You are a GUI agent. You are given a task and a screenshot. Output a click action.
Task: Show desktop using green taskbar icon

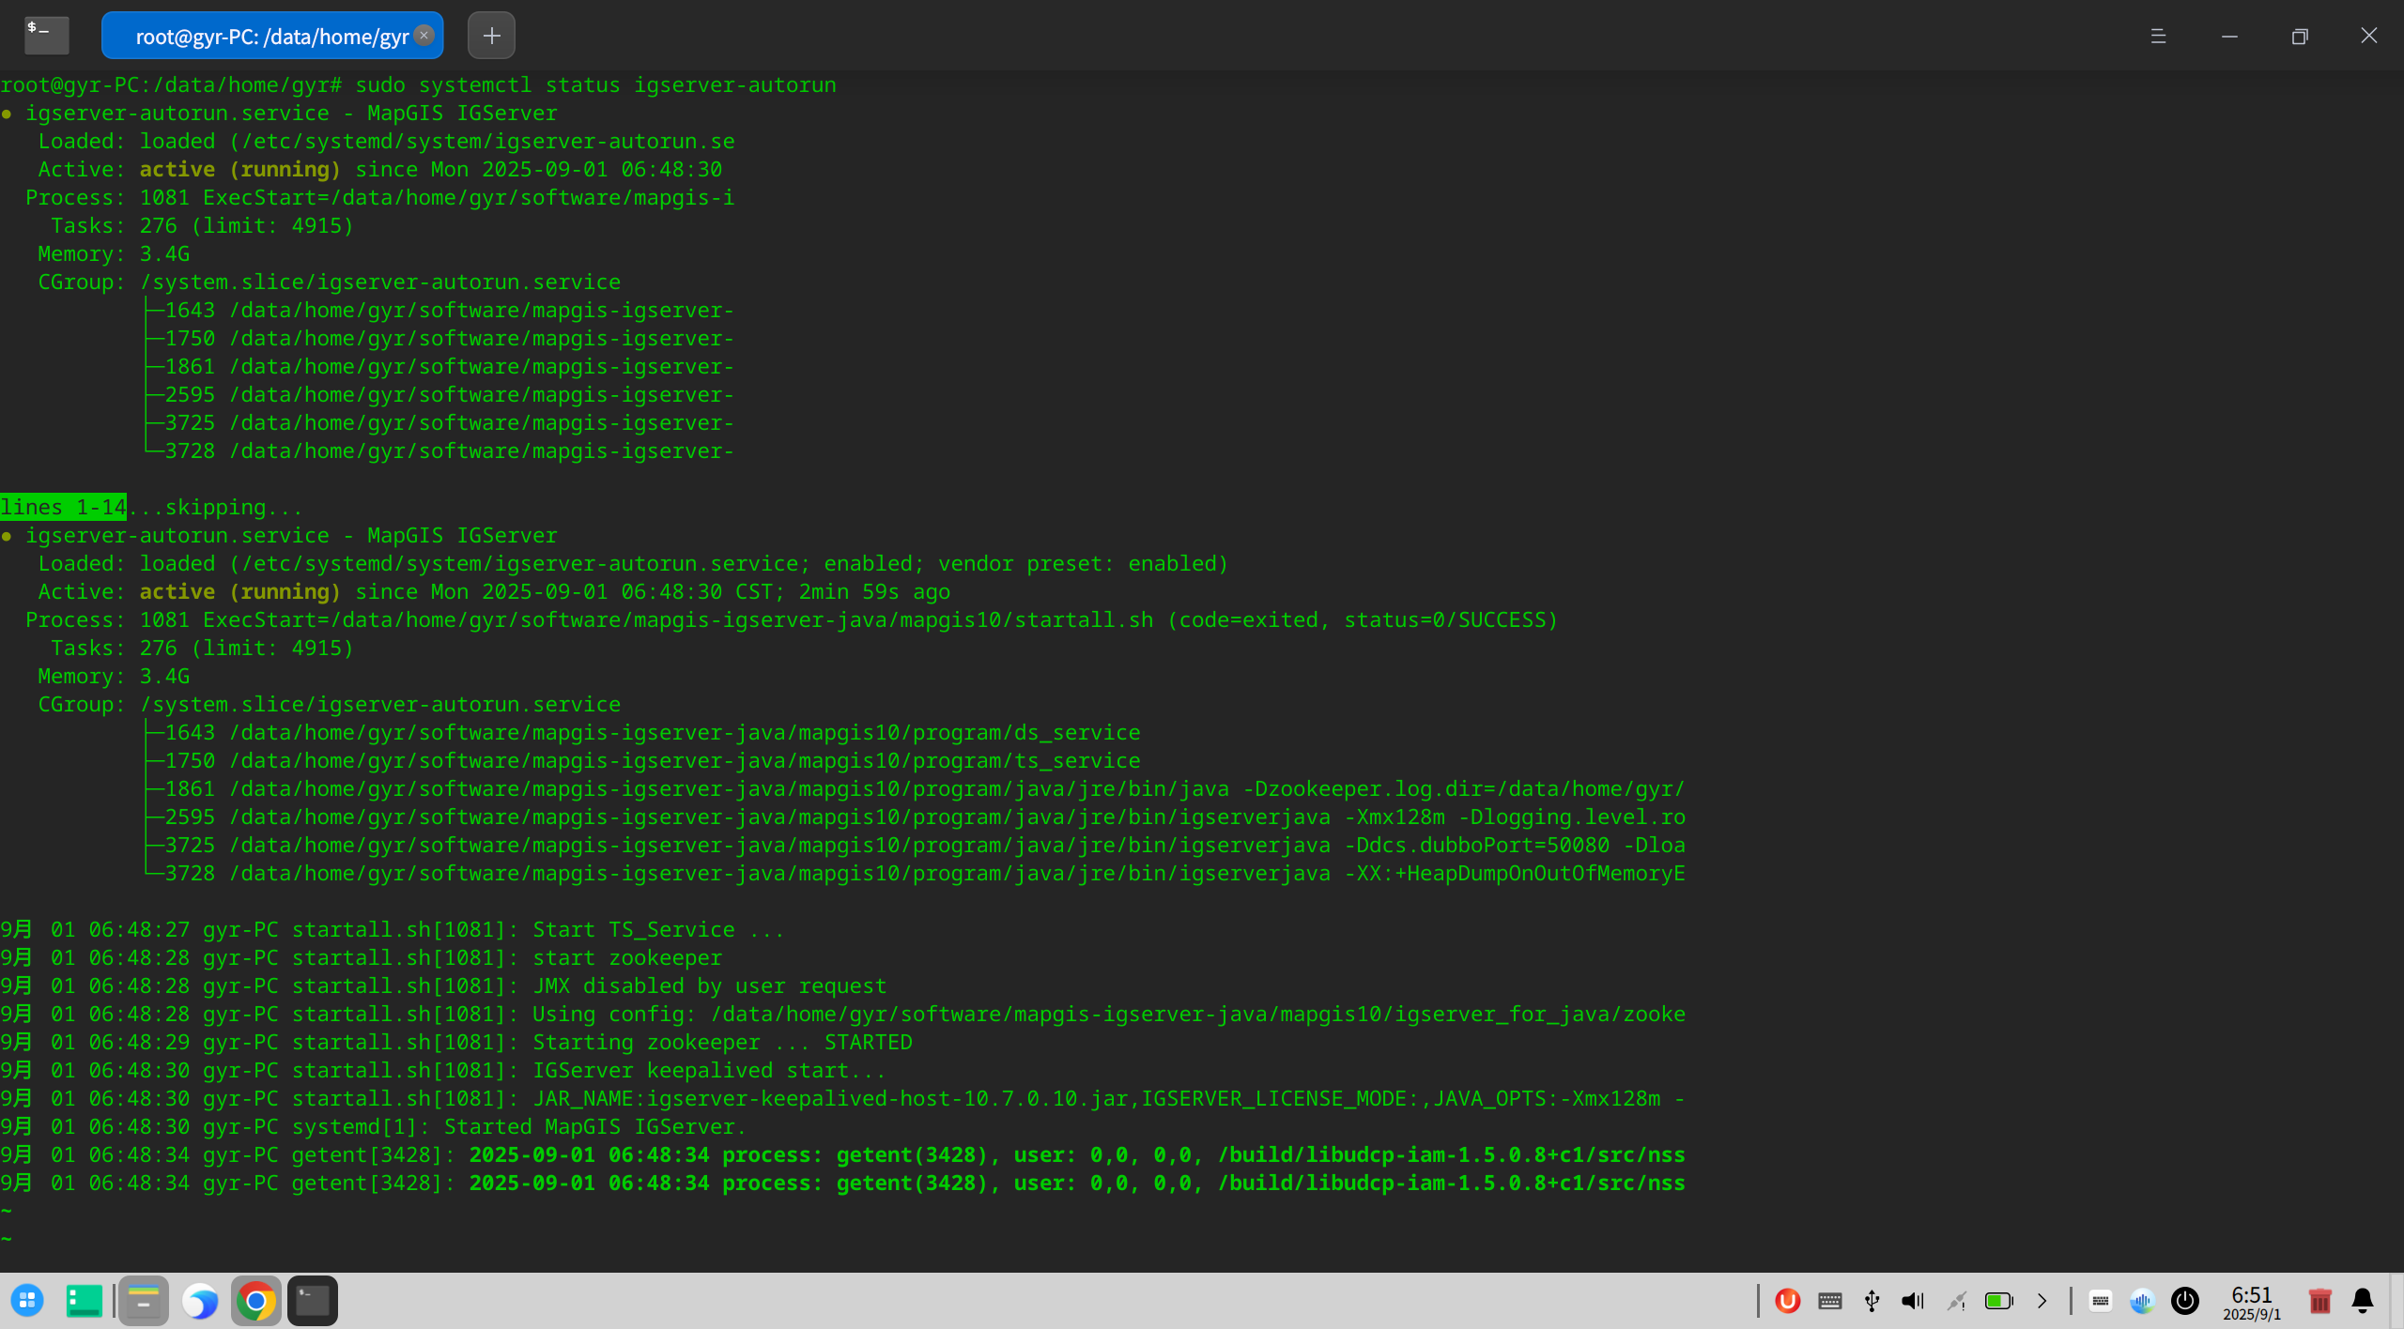pyautogui.click(x=85, y=1300)
